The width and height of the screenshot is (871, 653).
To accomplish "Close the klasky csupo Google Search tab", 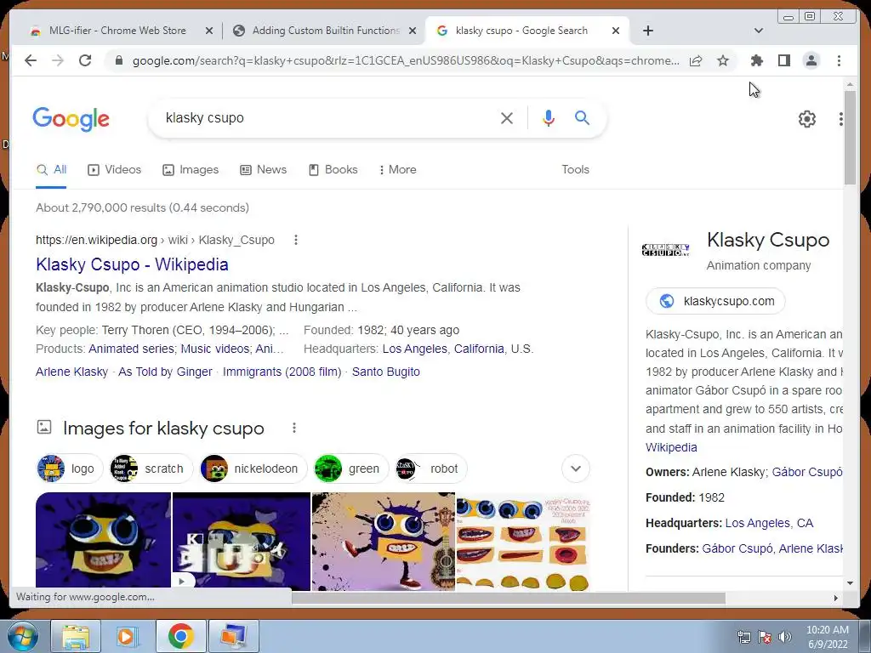I will [x=616, y=31].
